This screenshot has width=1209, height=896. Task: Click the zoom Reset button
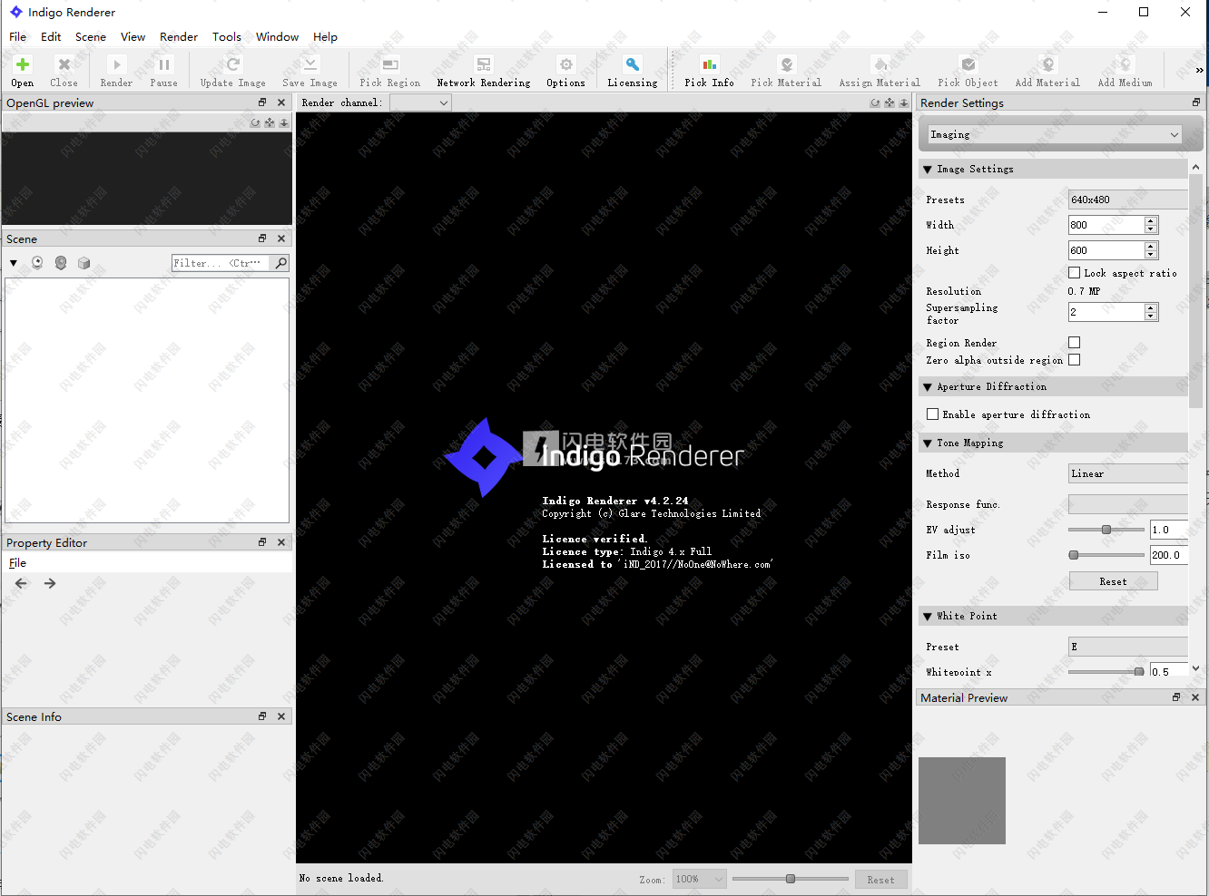point(880,879)
